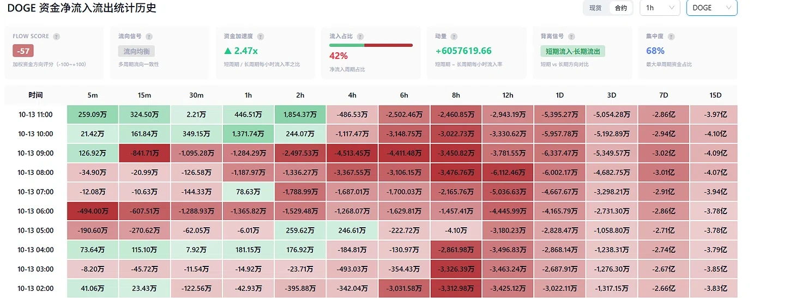The width and height of the screenshot is (796, 298).
Task: Click the question mark icon beside 背离信号
Action: click(x=571, y=37)
